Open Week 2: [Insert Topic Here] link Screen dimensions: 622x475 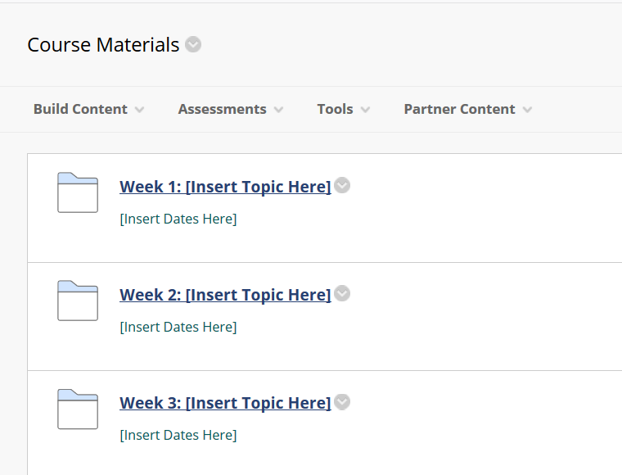coord(225,295)
